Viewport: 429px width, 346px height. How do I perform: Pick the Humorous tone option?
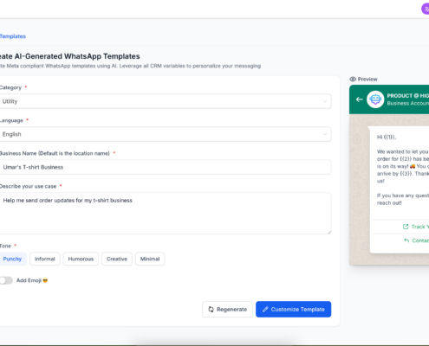click(x=81, y=259)
